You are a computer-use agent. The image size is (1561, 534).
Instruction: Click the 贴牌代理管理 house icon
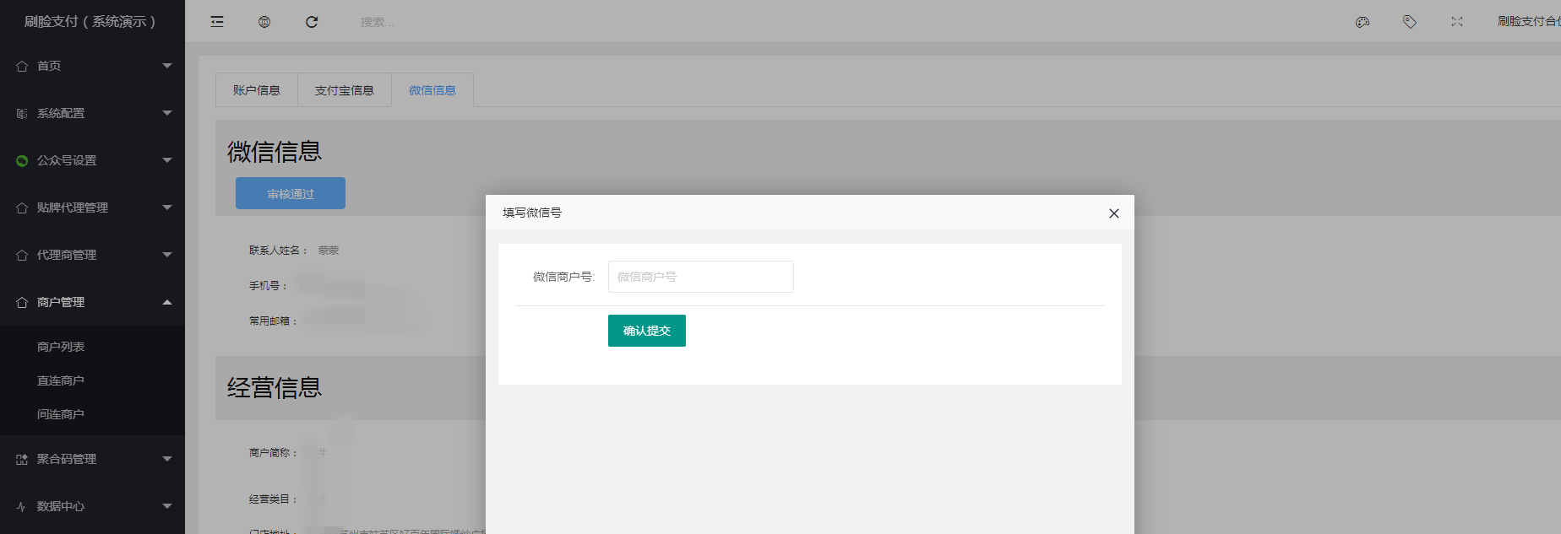(22, 208)
